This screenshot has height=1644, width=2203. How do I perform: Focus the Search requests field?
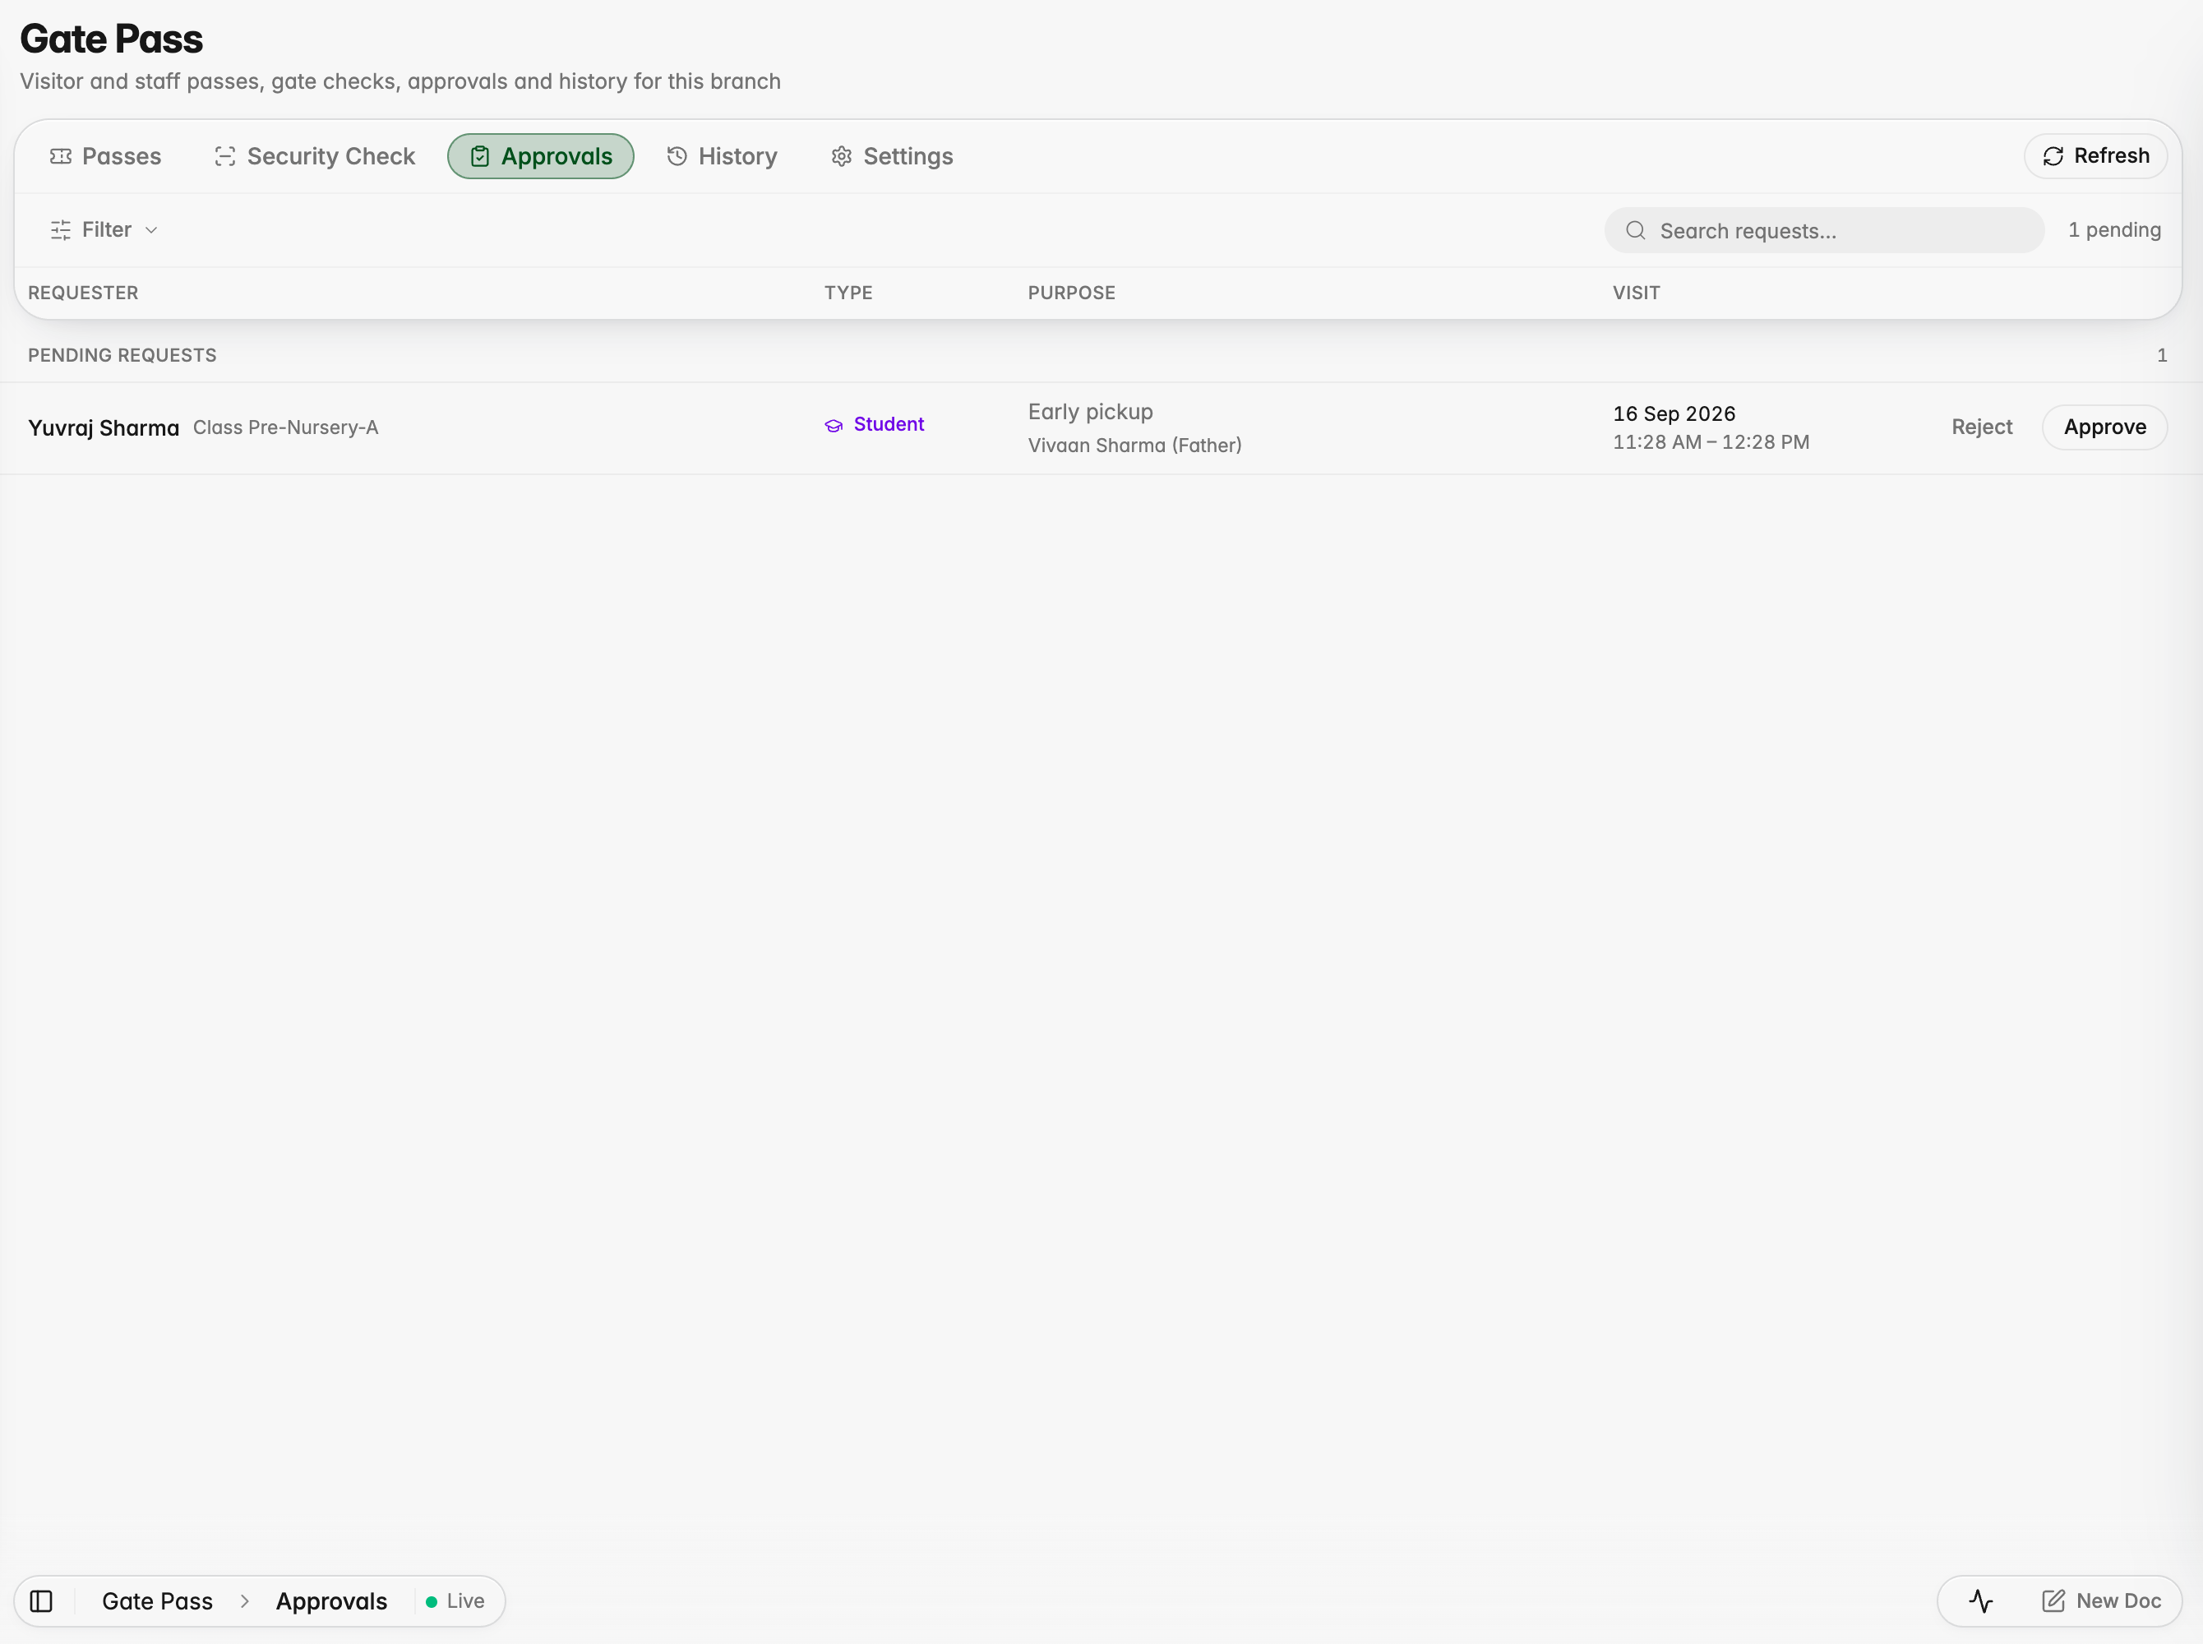[x=1824, y=230]
